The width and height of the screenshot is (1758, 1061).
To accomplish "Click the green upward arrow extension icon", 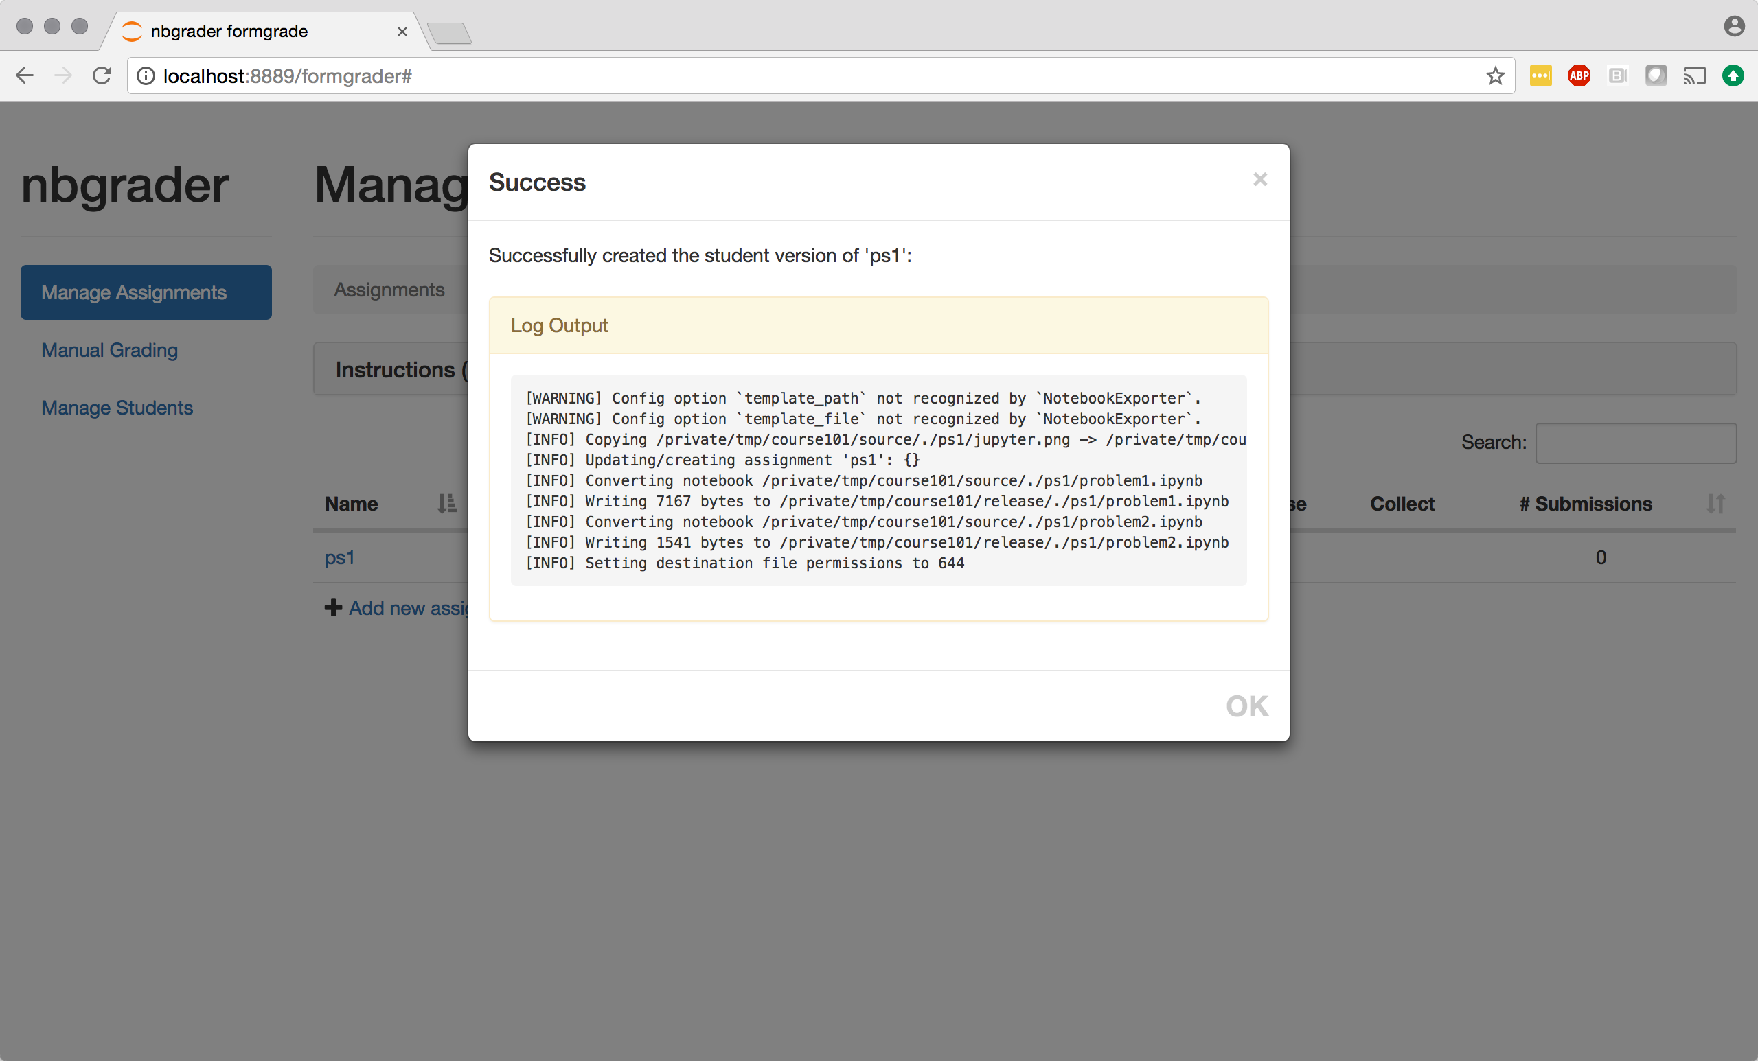I will [x=1733, y=75].
